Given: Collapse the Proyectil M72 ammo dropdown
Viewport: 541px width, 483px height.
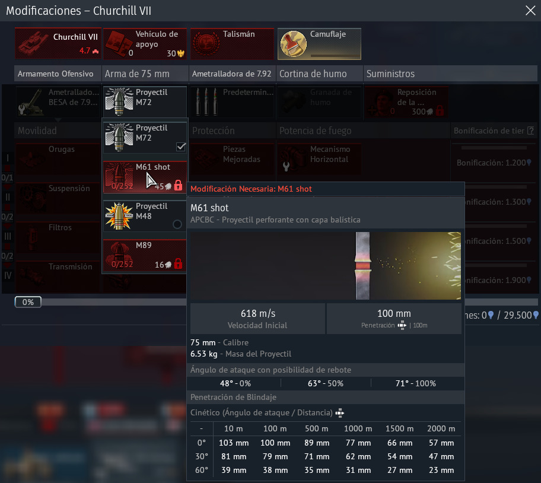Looking at the screenshot, I should (x=145, y=101).
